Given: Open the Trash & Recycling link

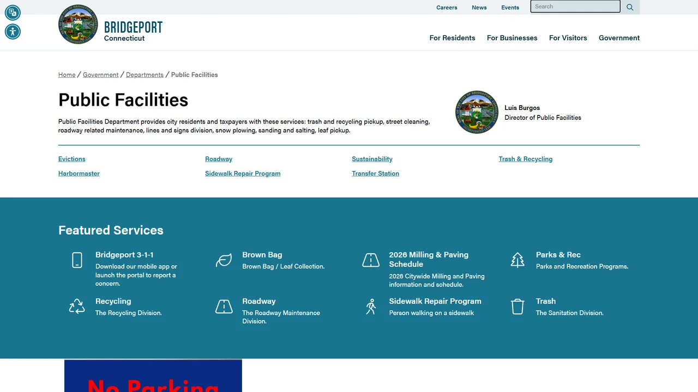Looking at the screenshot, I should [526, 159].
